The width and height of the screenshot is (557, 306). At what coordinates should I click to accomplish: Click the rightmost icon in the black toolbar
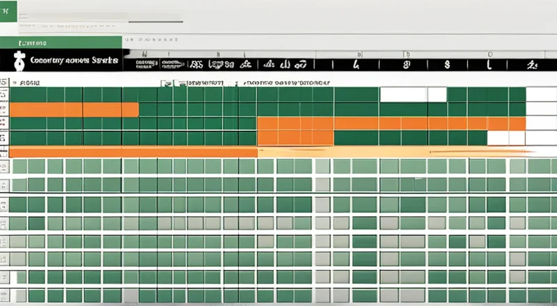tap(533, 65)
